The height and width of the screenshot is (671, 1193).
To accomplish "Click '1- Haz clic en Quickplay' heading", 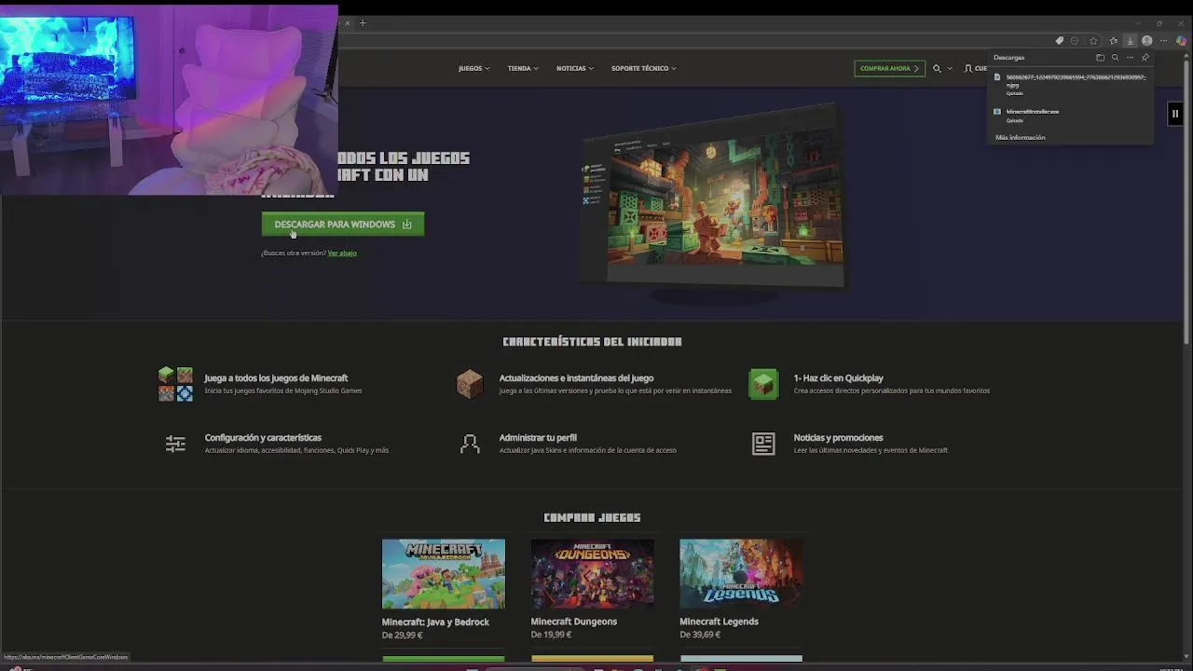I will 838,377.
